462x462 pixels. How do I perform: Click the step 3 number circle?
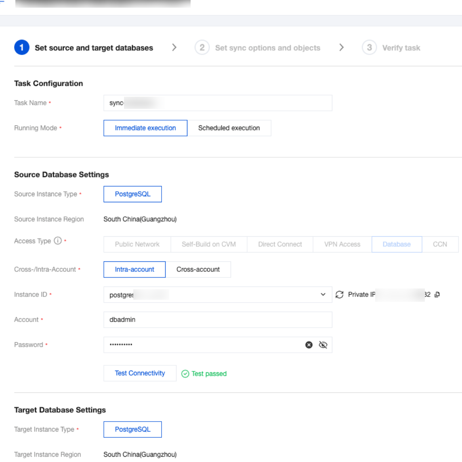pos(369,48)
